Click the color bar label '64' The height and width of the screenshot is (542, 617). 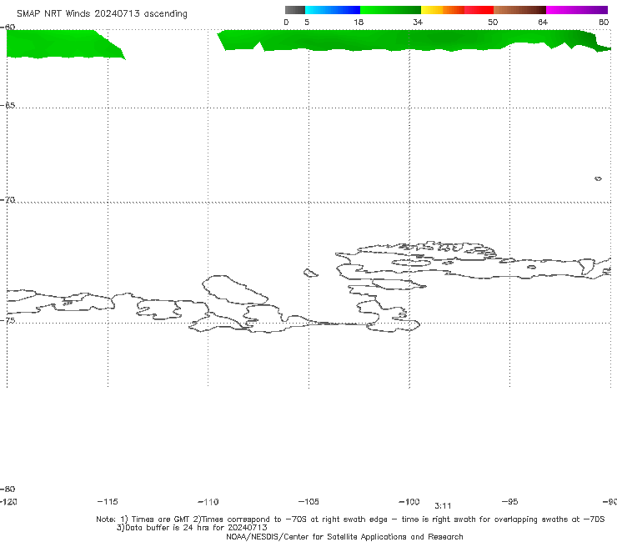point(543,22)
